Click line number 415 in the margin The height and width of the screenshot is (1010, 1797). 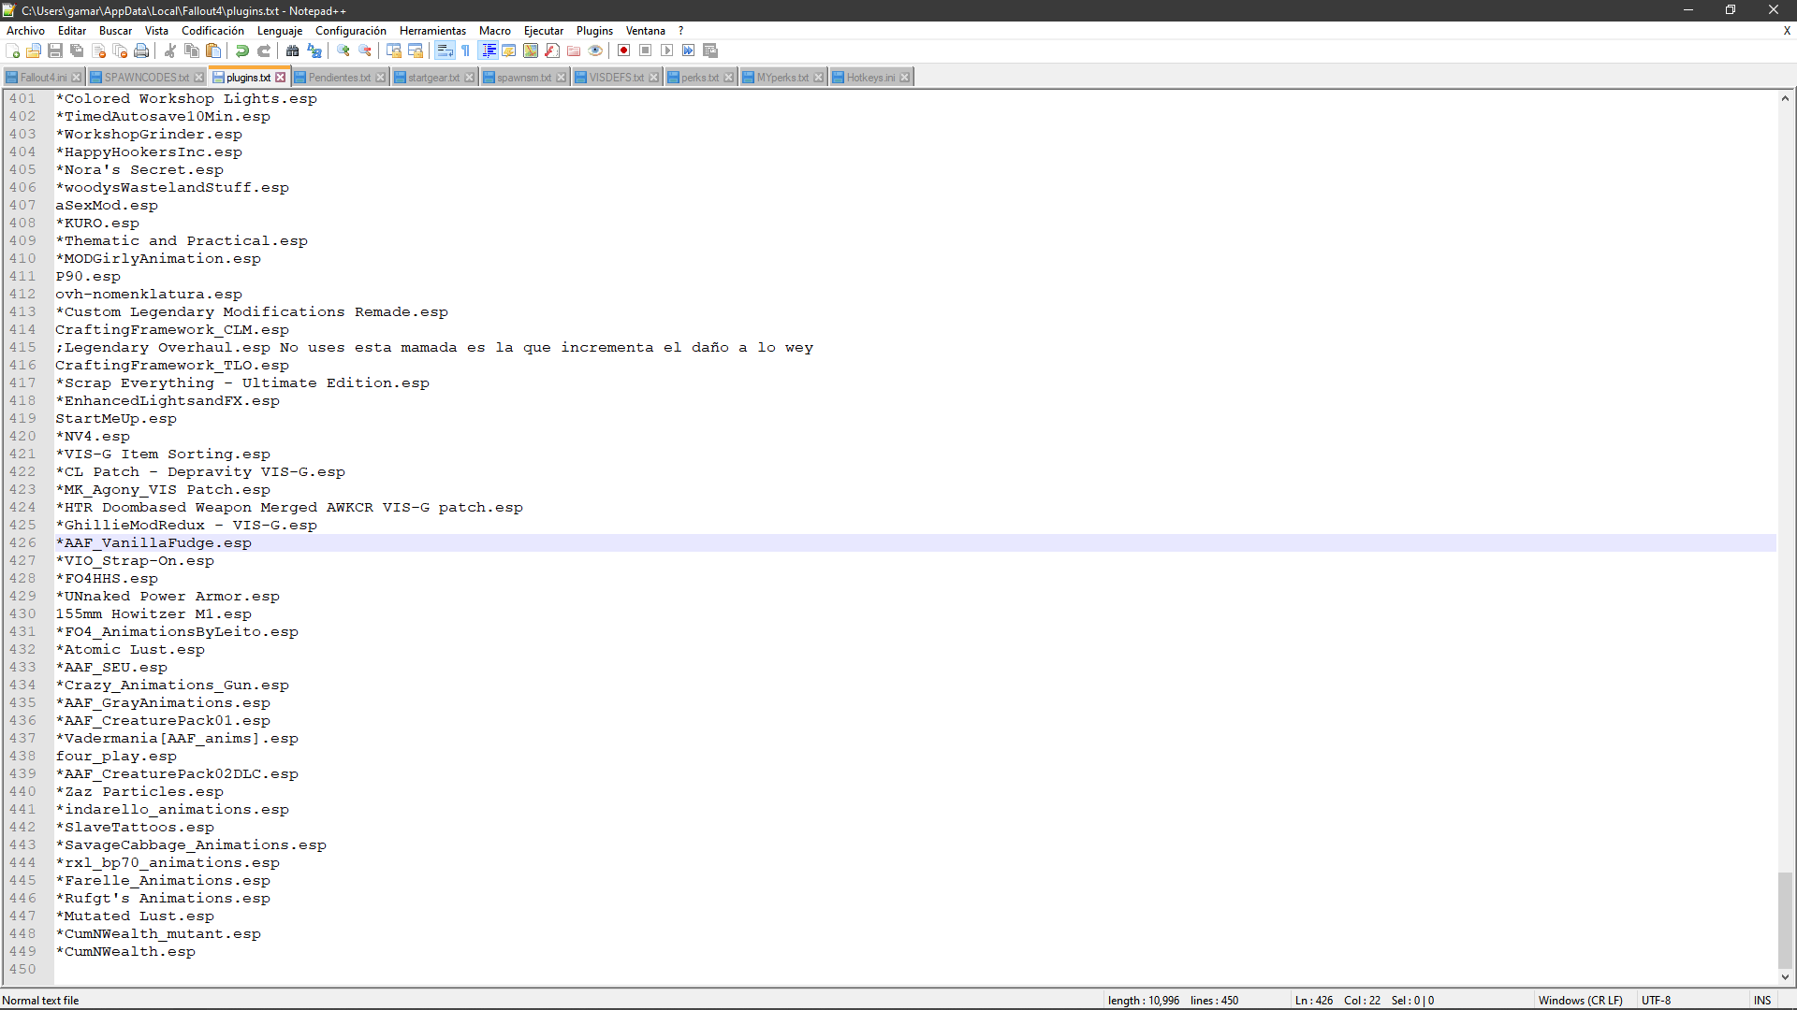[22, 347]
